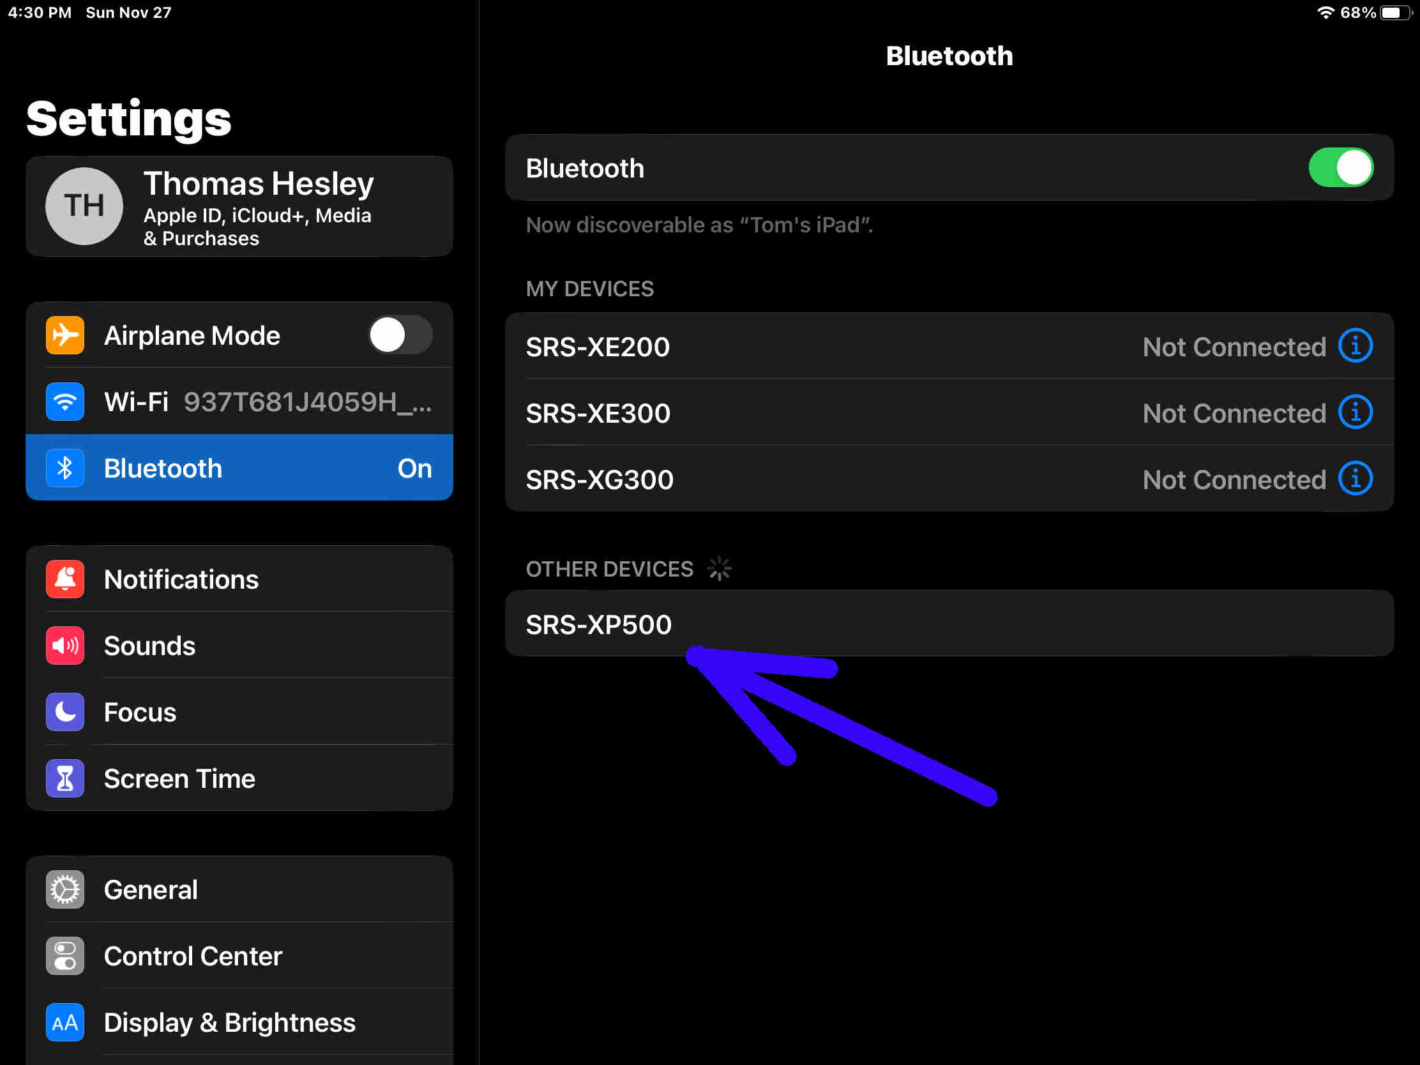Pair with SRS-XP500 in Other Devices

coord(949,623)
